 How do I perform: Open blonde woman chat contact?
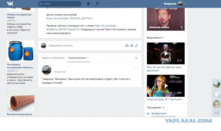(x=217, y=104)
